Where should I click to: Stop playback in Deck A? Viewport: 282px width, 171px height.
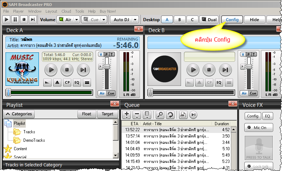coord(67,70)
